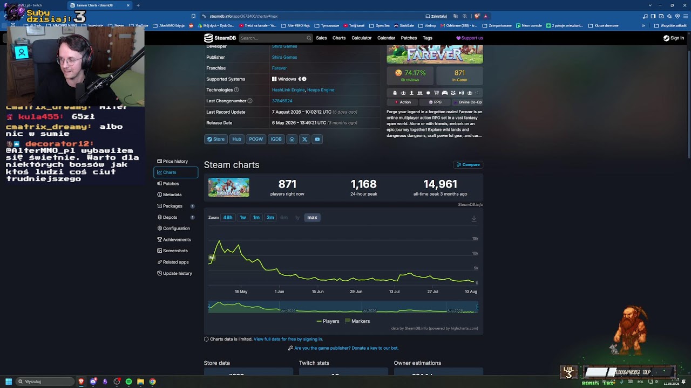Screen dimensions: 691x388
Task: Set chart zoom to max
Action: [312, 218]
